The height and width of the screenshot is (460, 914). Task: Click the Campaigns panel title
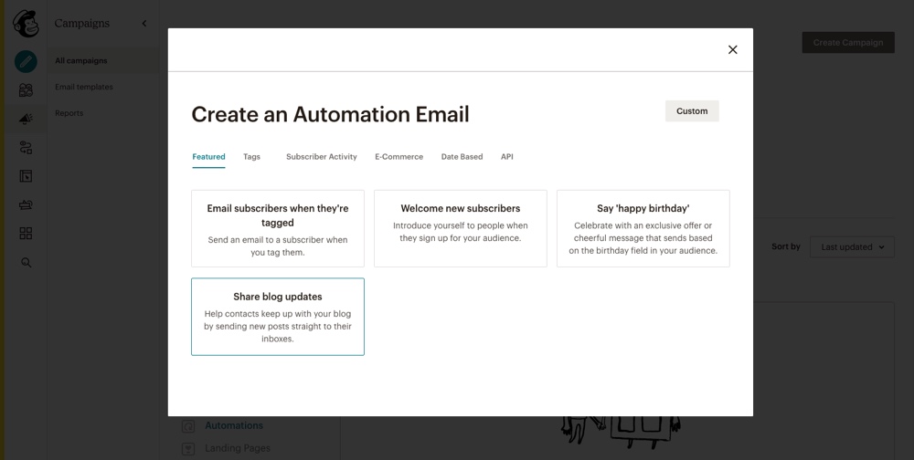(81, 24)
